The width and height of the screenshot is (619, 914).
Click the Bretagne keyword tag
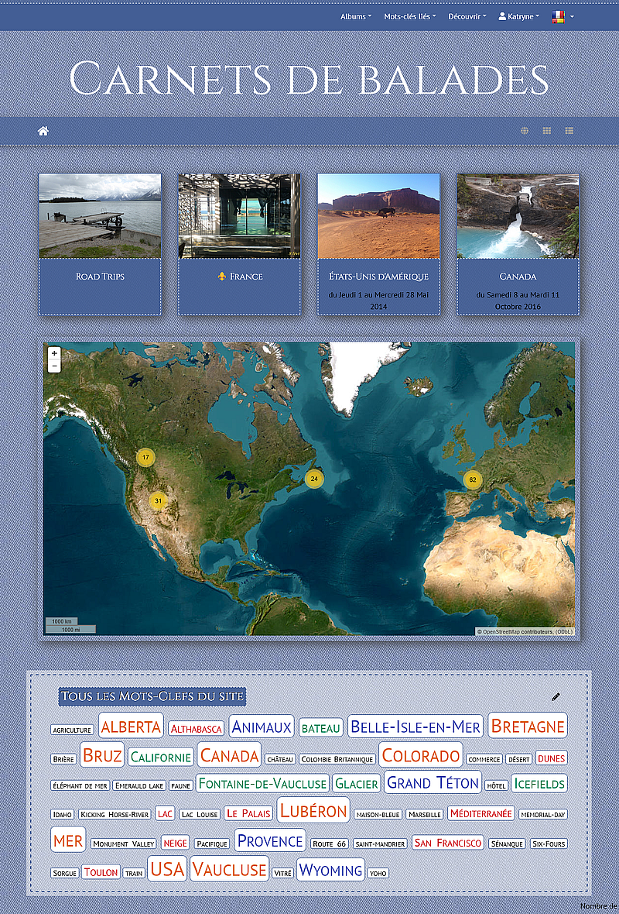528,726
